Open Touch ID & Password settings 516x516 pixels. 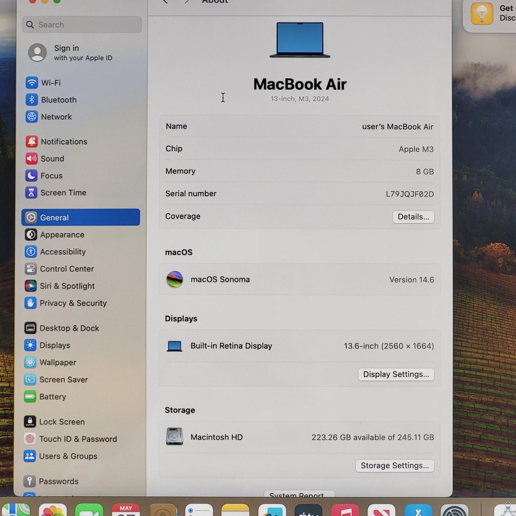(81, 439)
